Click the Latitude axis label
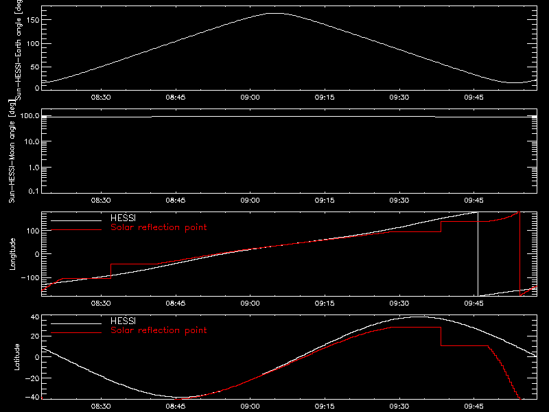Viewport: 549px width, 412px height. coord(16,357)
